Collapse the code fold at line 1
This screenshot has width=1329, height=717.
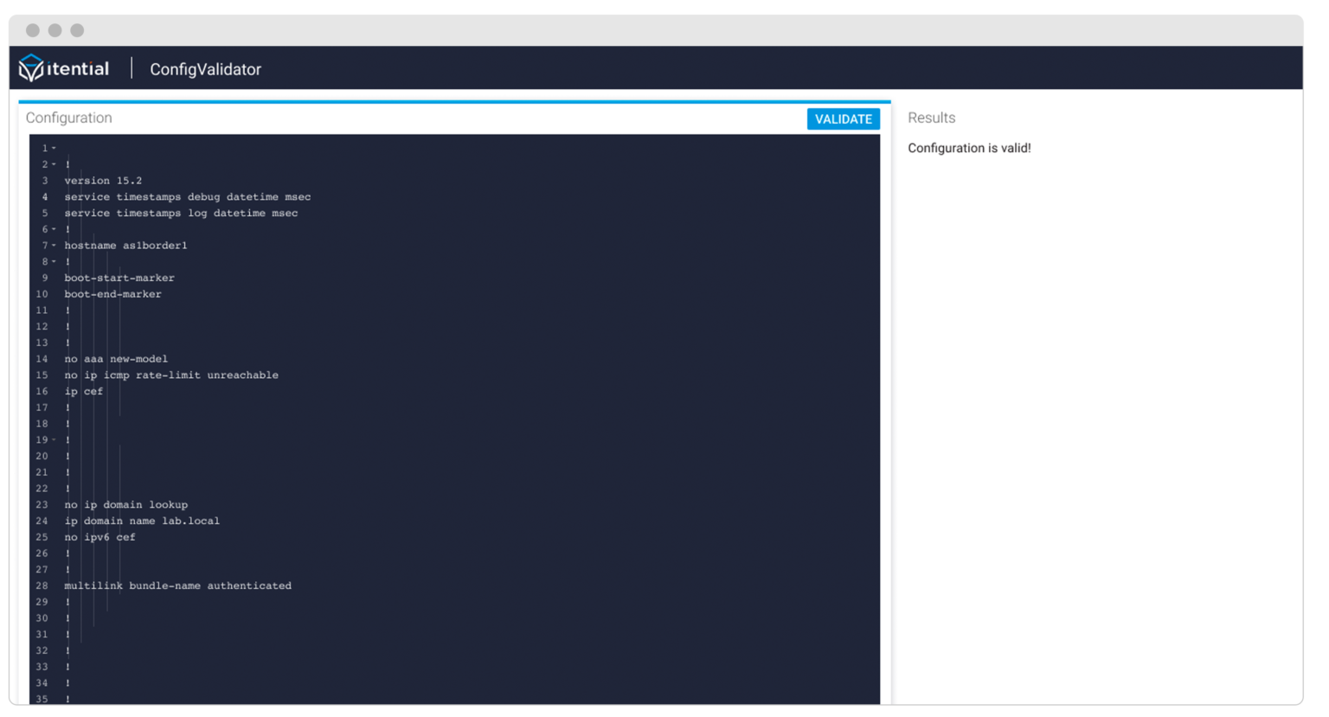pos(55,147)
